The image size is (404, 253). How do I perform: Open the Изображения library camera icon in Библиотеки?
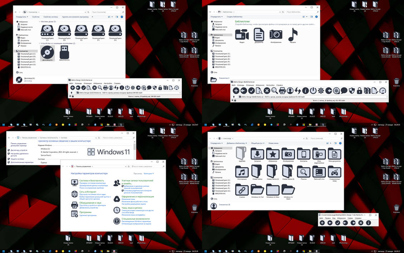click(276, 34)
